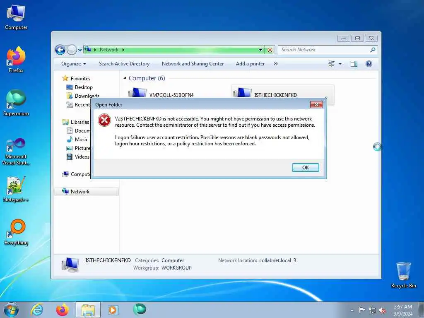Show hidden tray icons arrow

(352, 311)
